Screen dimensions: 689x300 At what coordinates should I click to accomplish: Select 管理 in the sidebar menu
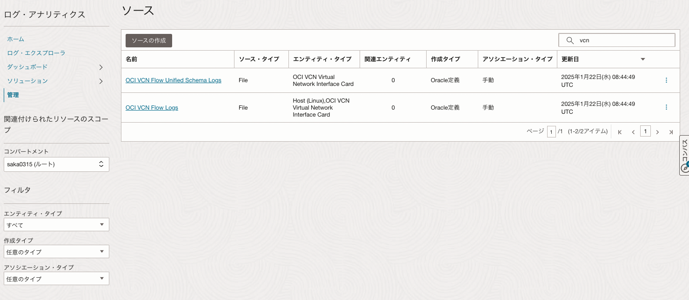click(13, 95)
